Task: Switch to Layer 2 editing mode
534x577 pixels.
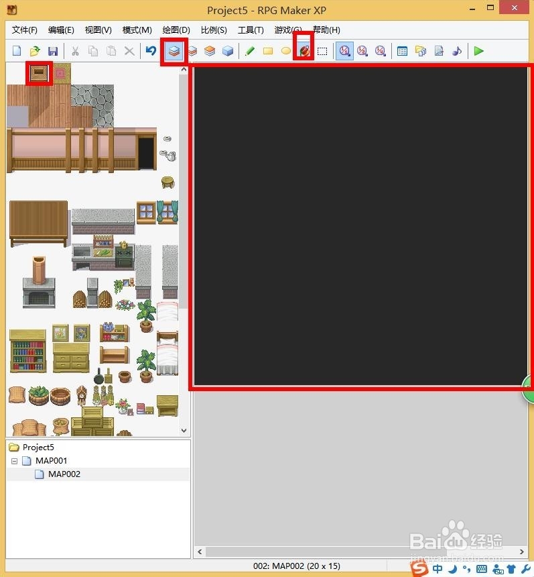Action: pyautogui.click(x=192, y=51)
